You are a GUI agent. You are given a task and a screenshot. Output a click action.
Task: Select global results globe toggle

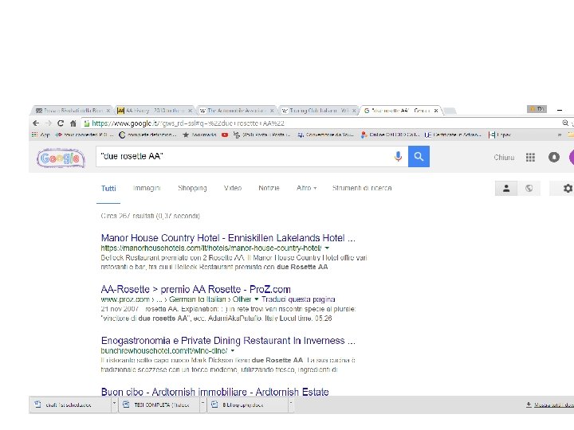(529, 188)
